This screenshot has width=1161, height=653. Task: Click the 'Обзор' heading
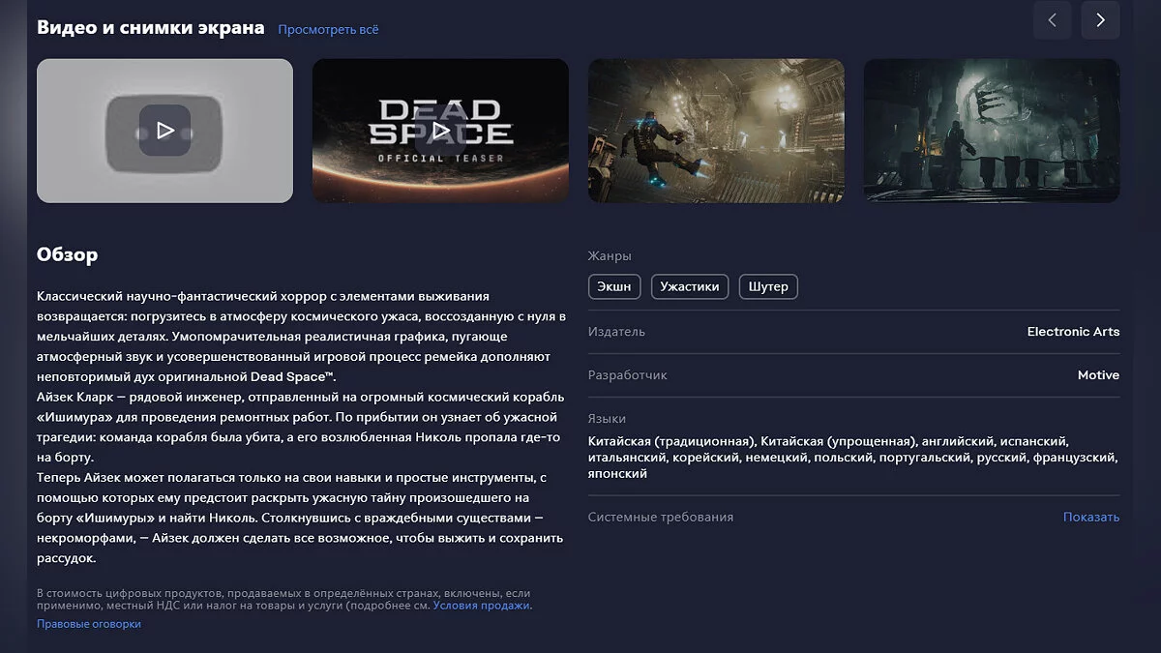68,255
